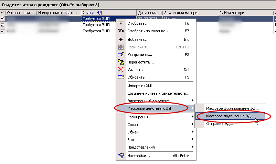
Task: Expand the Расширения submenu arrow
Action: [x=193, y=117]
